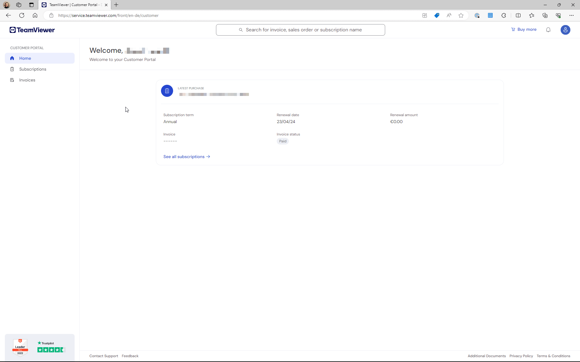Click the Feedback footer button
This screenshot has height=362, width=580.
click(x=130, y=356)
